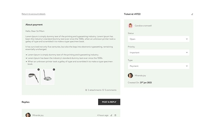Click the 5 comments label
Screen dimensions: 215x117
[x=111, y=90]
